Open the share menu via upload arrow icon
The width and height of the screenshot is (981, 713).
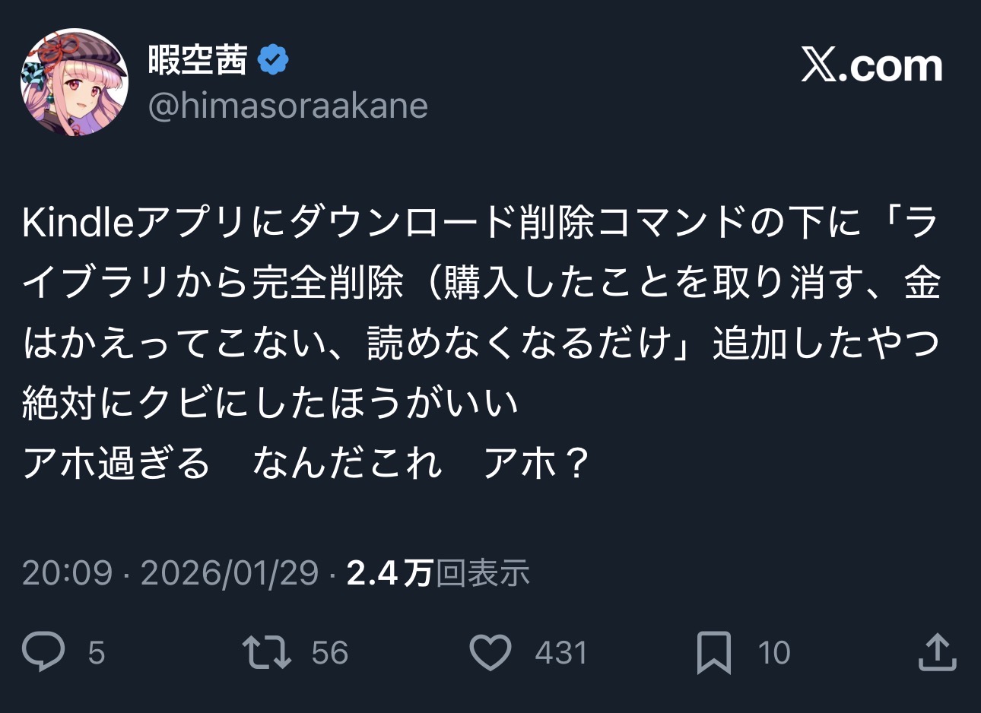[936, 652]
